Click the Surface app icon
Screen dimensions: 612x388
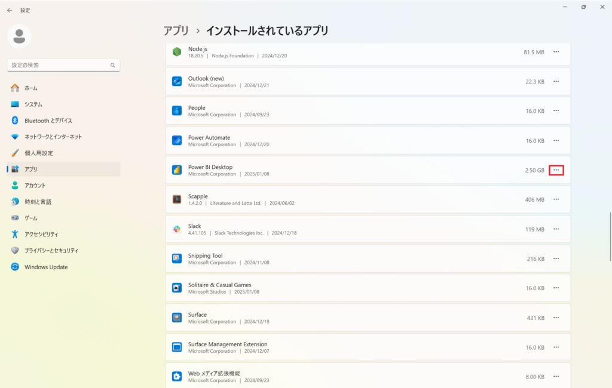(177, 318)
